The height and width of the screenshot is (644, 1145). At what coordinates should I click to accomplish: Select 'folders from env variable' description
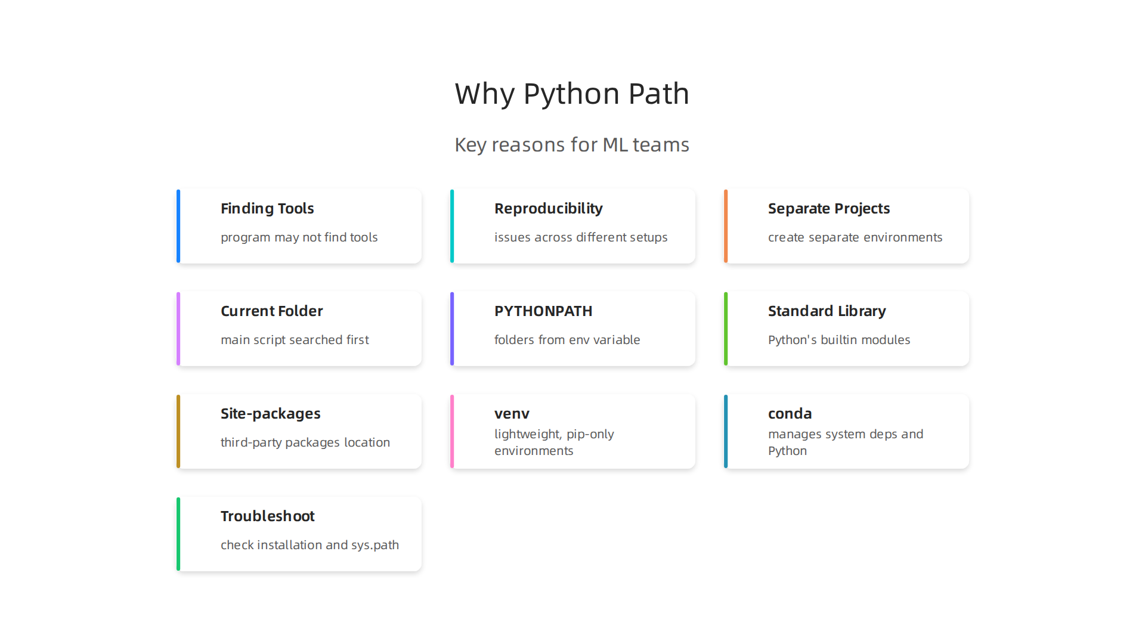click(567, 340)
